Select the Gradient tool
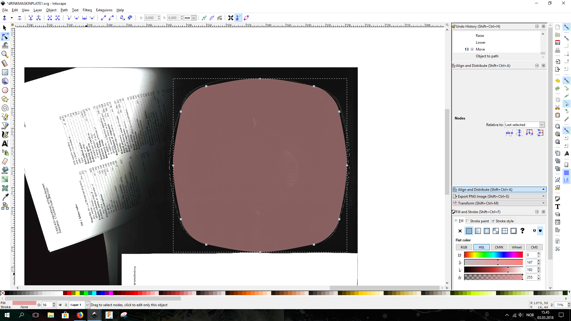Viewport: 571px width, 321px height. [x=5, y=179]
